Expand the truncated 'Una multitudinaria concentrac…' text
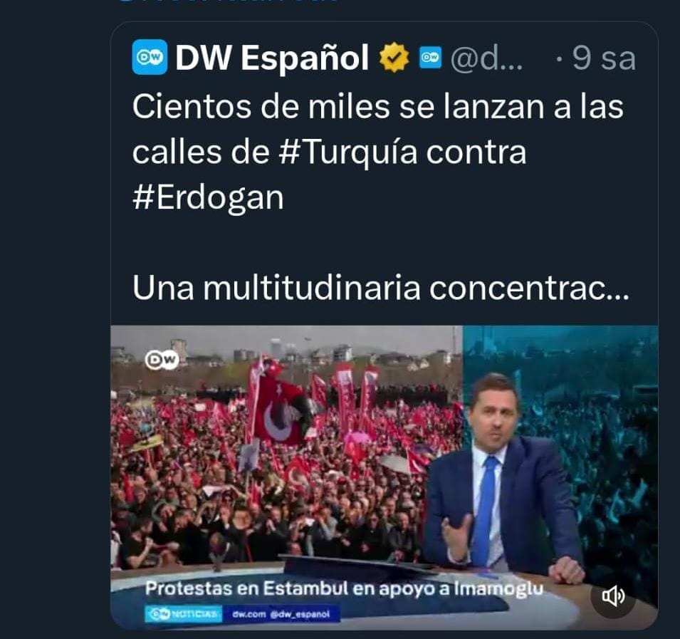680x639 pixels. (x=381, y=288)
